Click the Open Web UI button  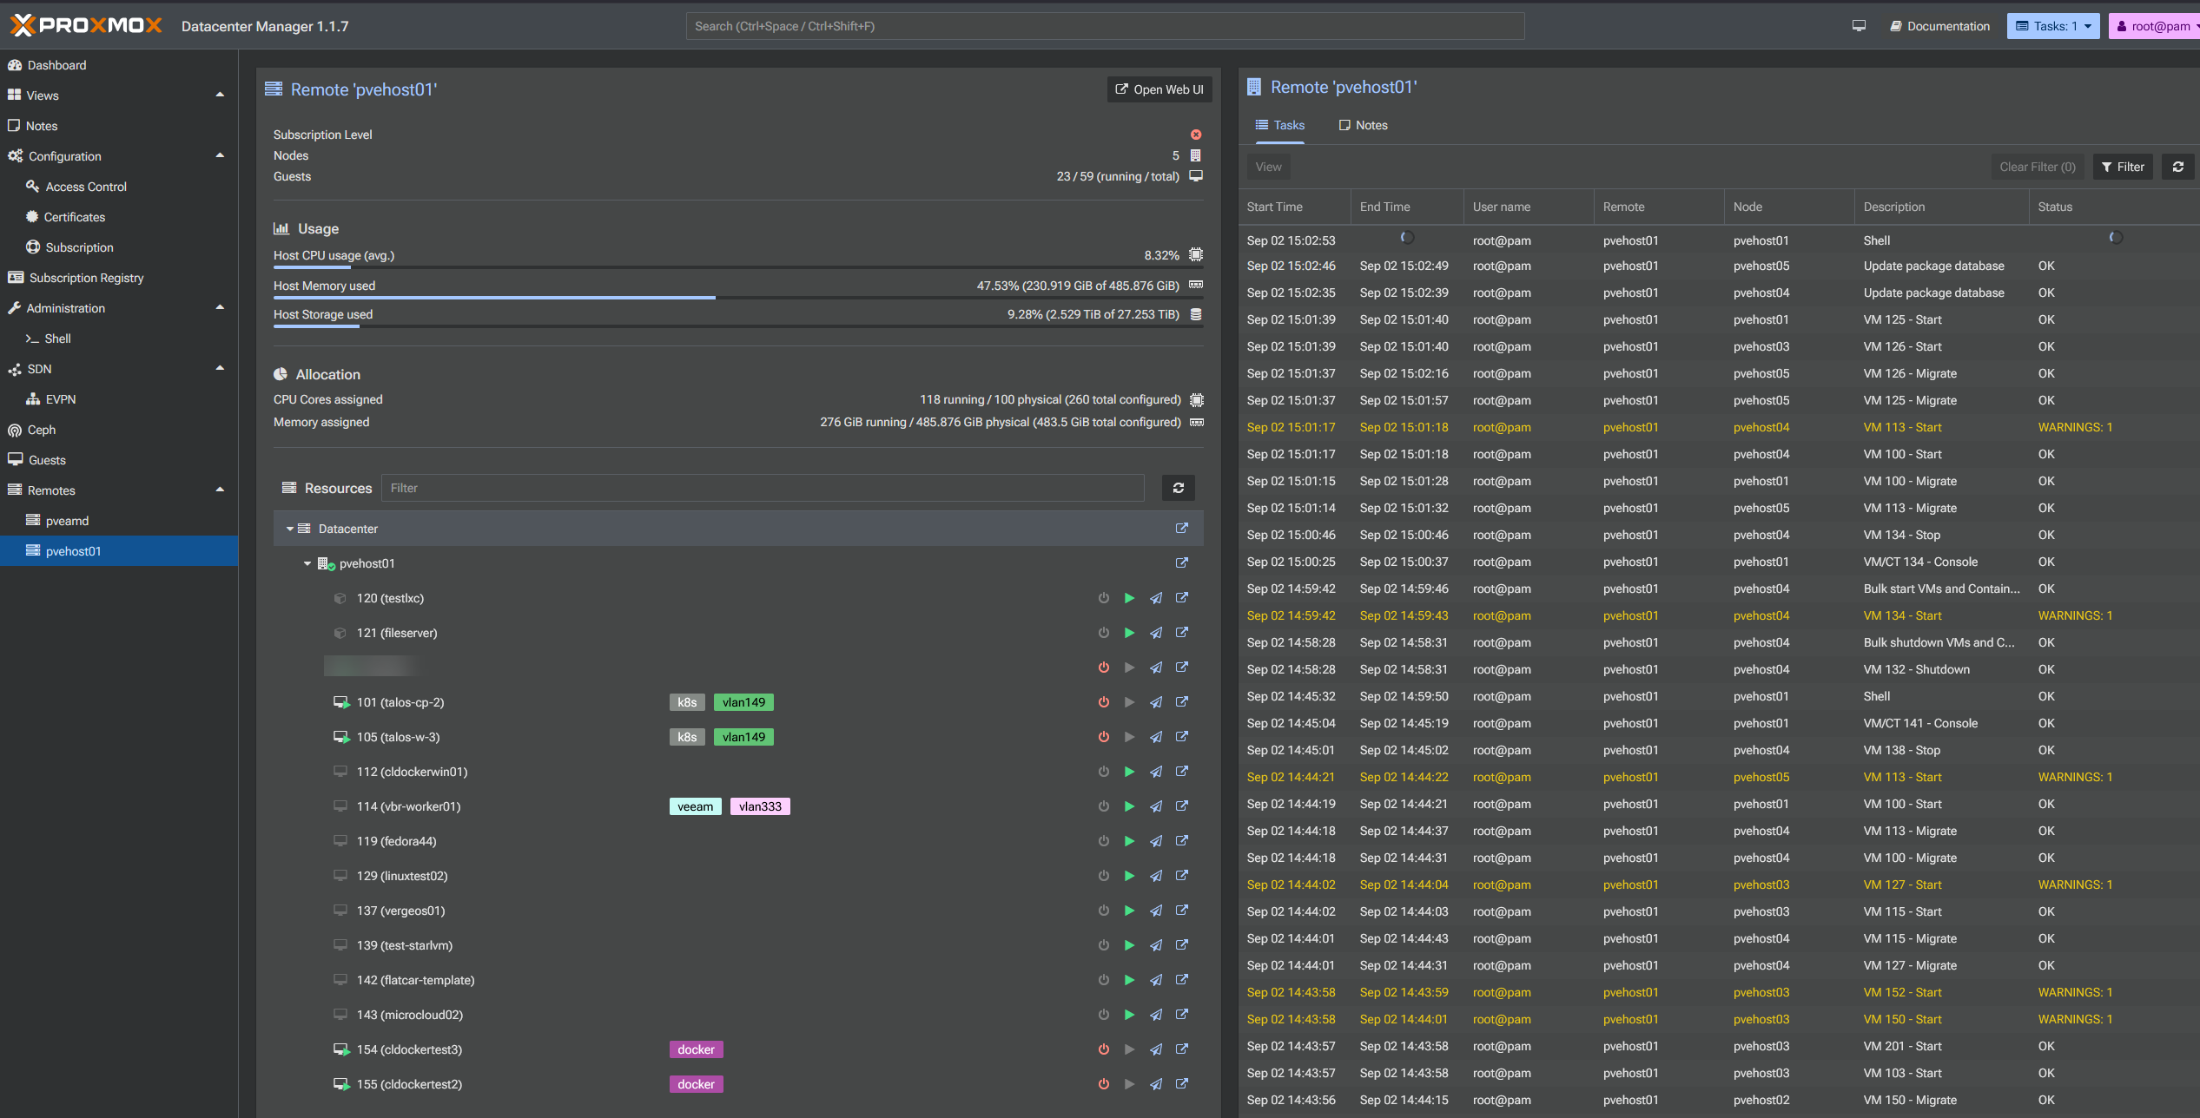pyautogui.click(x=1159, y=89)
